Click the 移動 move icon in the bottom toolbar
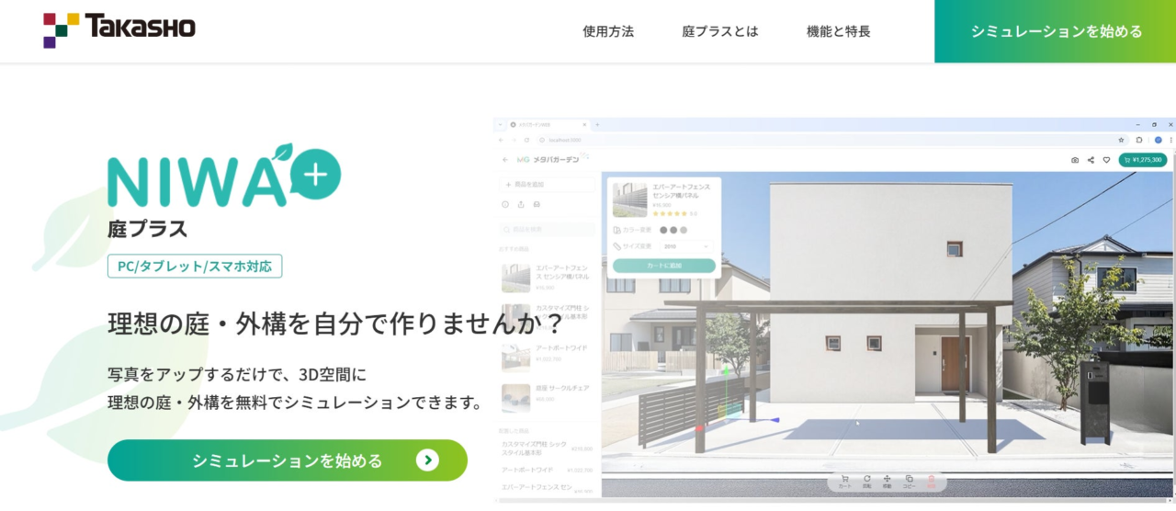 click(888, 481)
